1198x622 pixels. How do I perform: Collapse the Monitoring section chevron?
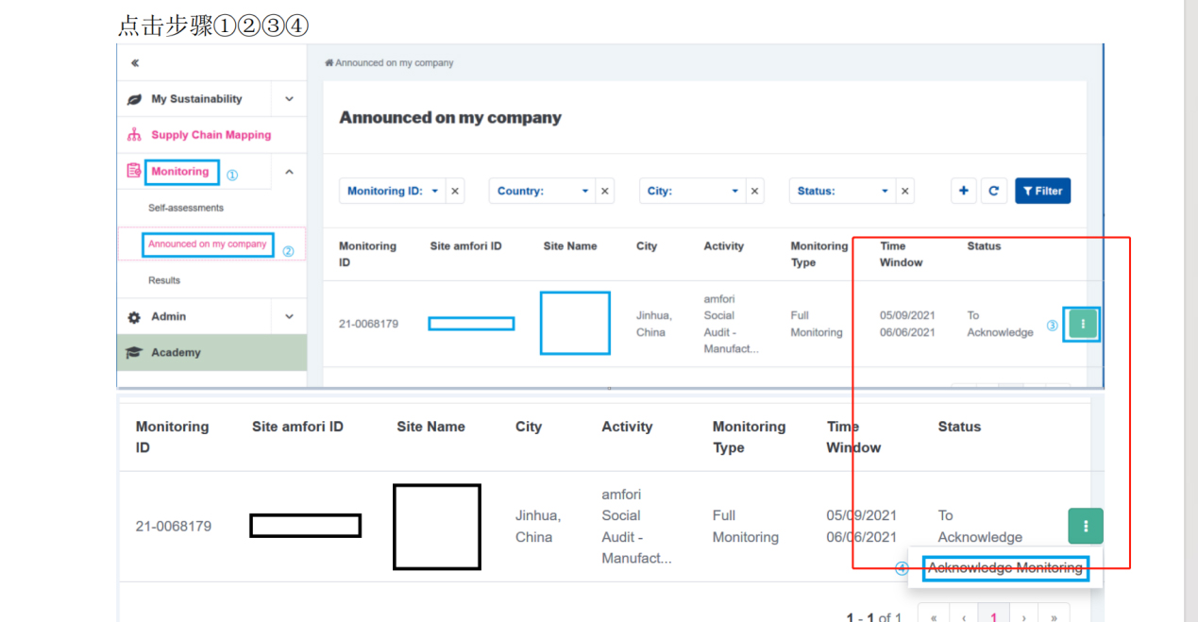289,172
